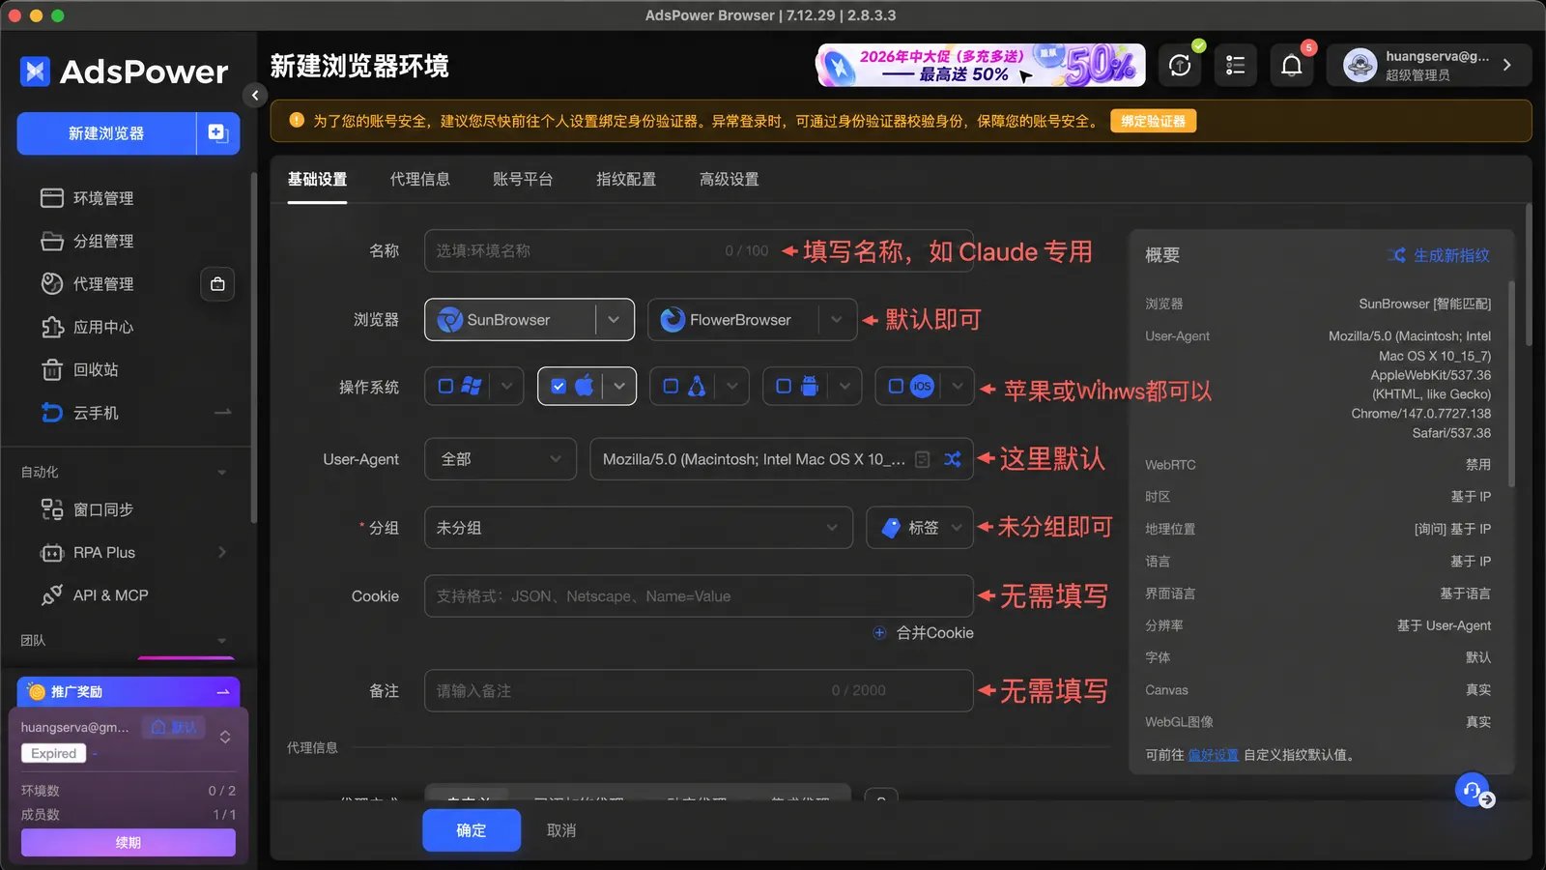Switch to 代理信息 tab
This screenshot has width=1546, height=870.
(x=420, y=180)
